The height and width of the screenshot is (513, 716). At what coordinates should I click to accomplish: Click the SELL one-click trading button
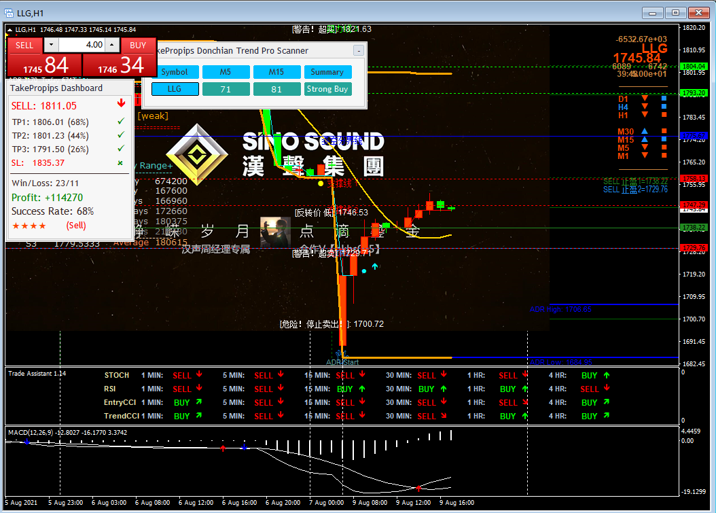[x=44, y=57]
